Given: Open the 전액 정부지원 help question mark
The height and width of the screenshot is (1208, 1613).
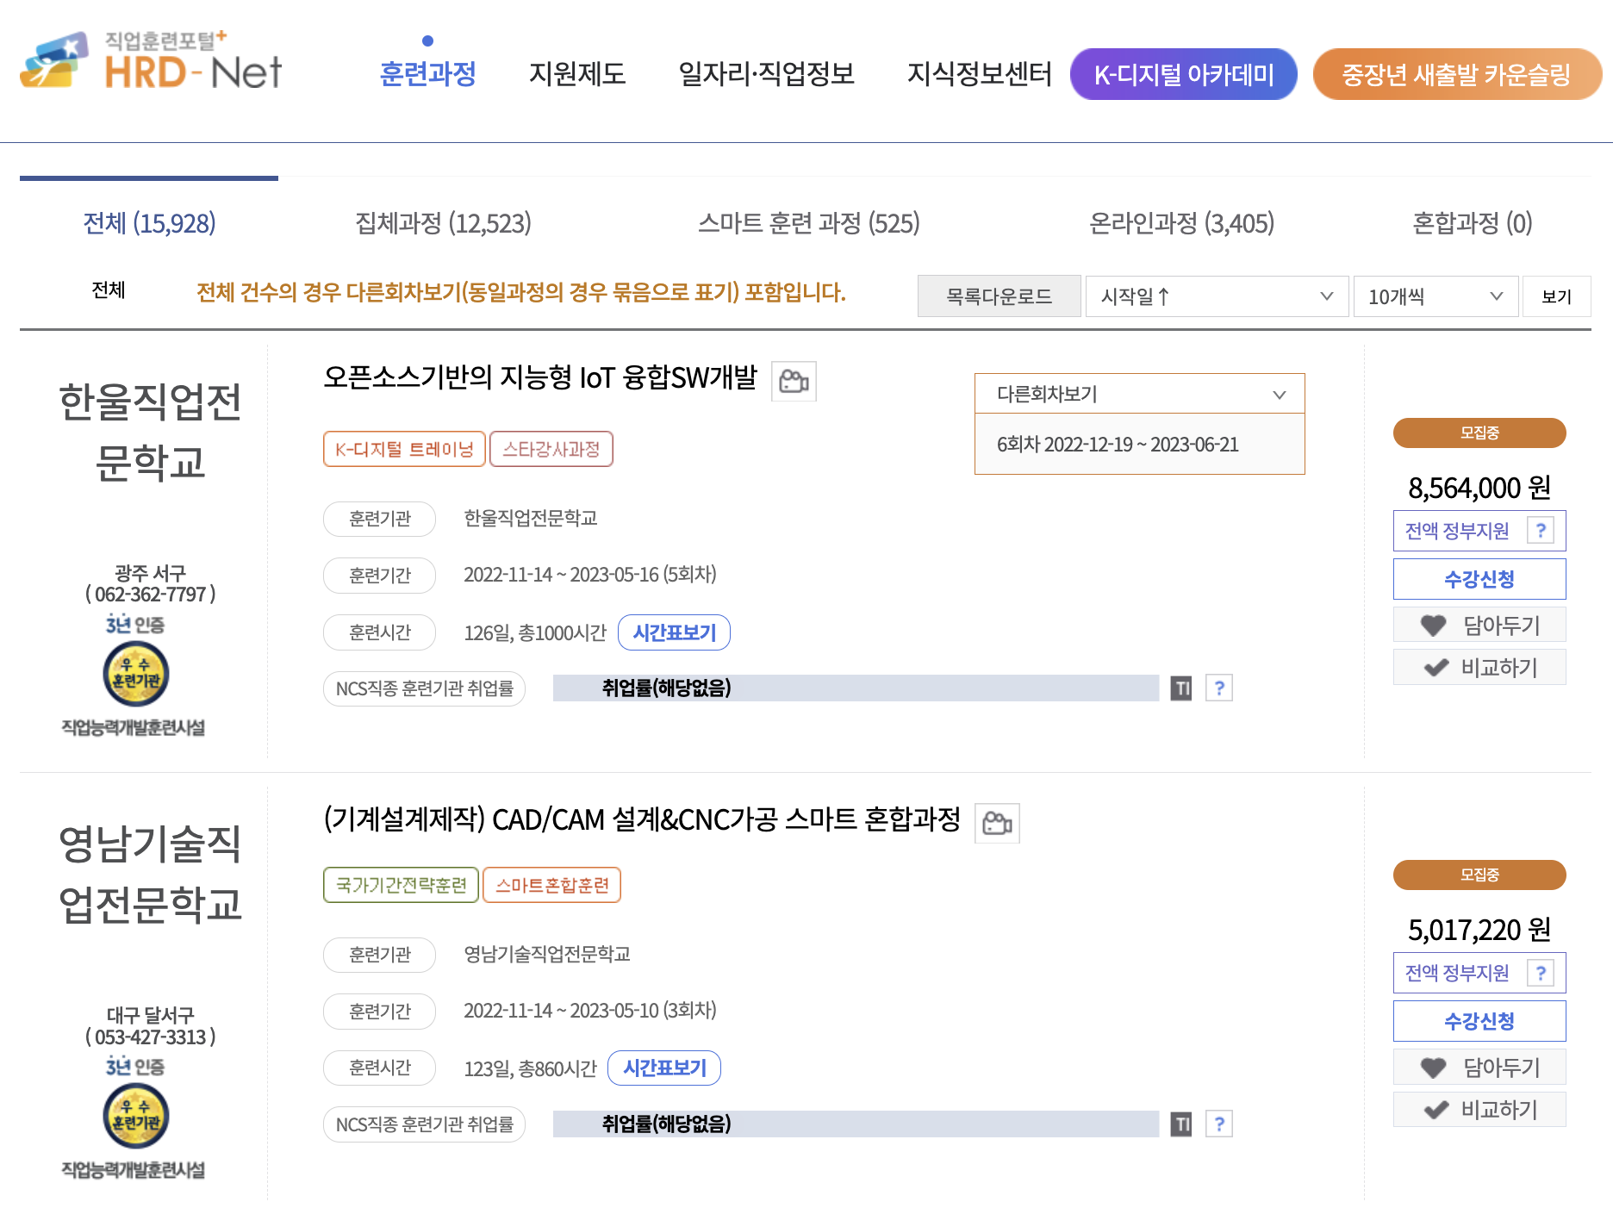Looking at the screenshot, I should point(1541,531).
